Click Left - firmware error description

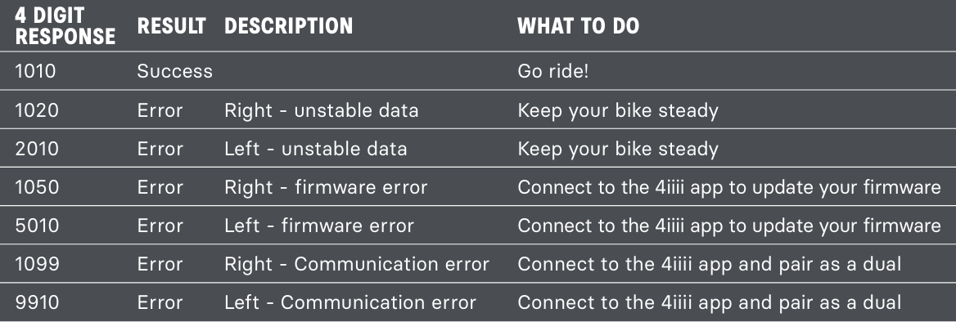click(x=319, y=226)
